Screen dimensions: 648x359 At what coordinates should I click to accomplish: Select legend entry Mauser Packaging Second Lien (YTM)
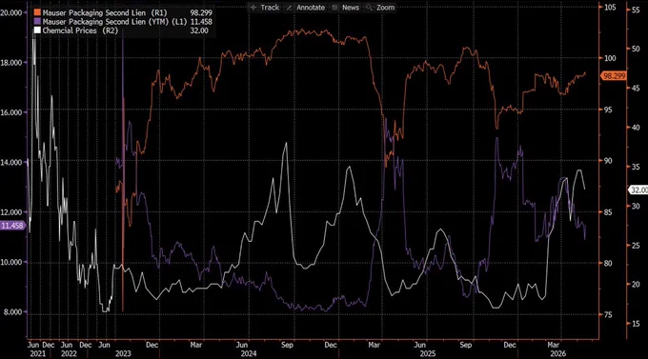[x=115, y=22]
